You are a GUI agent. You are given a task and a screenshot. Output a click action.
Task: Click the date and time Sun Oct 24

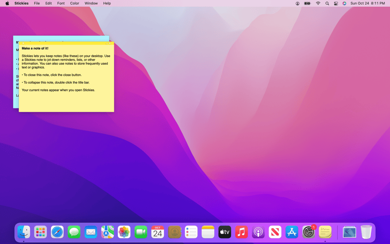(x=367, y=3)
